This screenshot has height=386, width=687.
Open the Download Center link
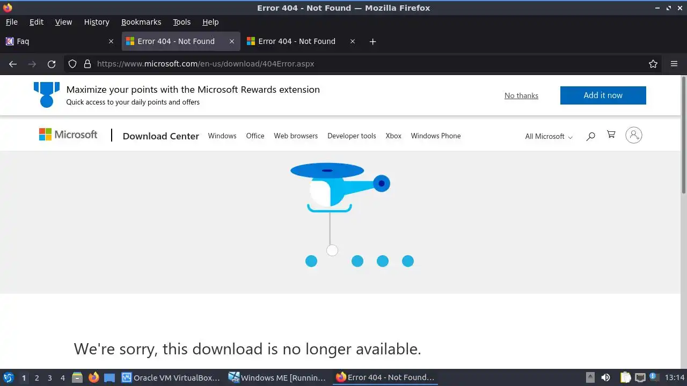pos(161,136)
